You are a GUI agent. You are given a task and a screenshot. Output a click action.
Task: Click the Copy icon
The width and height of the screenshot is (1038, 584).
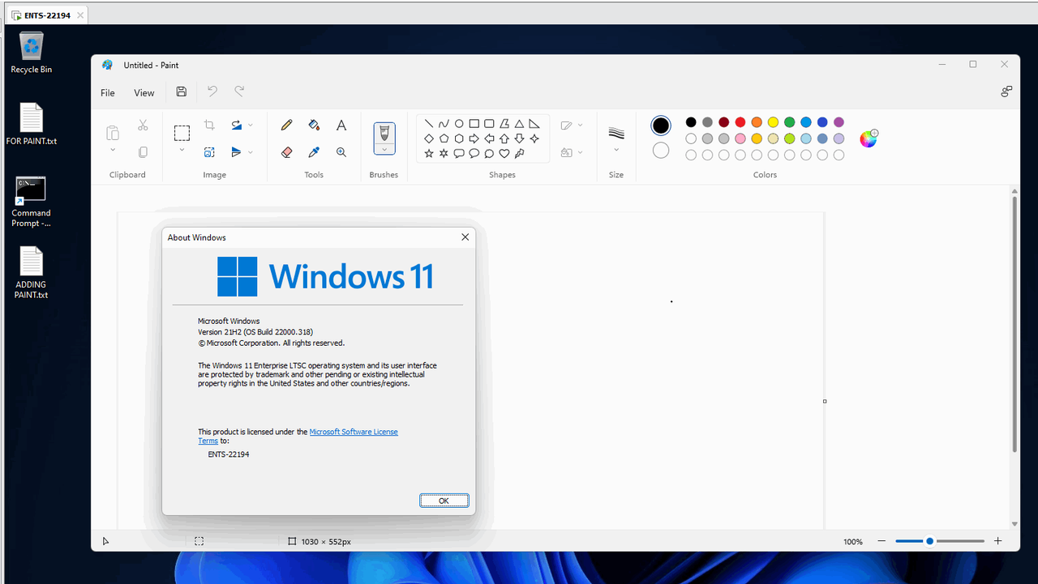coord(143,152)
